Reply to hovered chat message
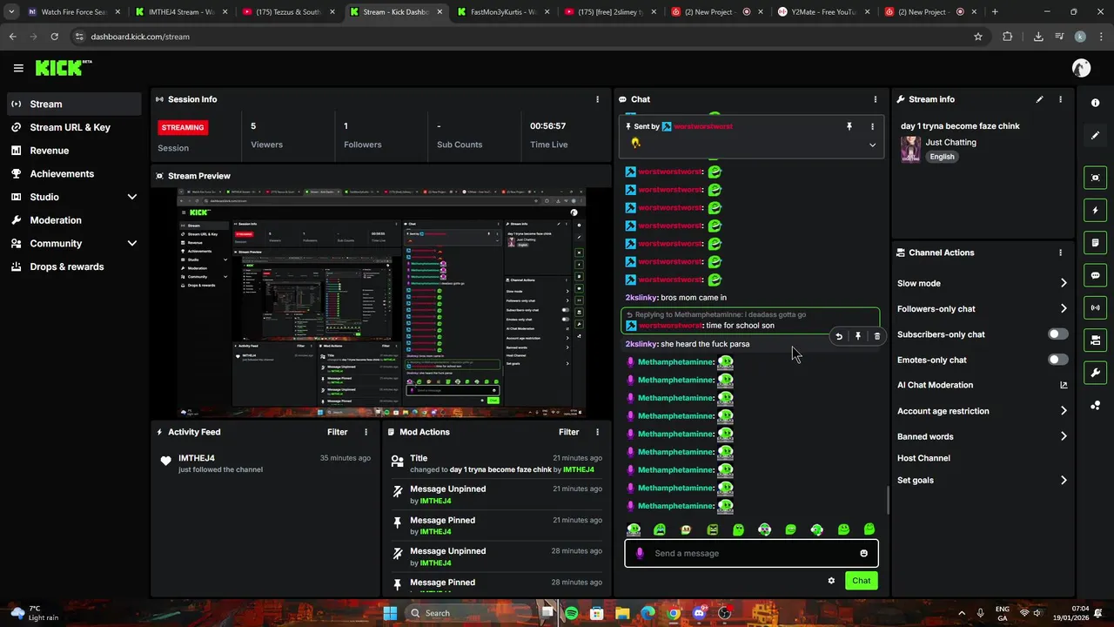This screenshot has width=1114, height=627. tap(839, 336)
